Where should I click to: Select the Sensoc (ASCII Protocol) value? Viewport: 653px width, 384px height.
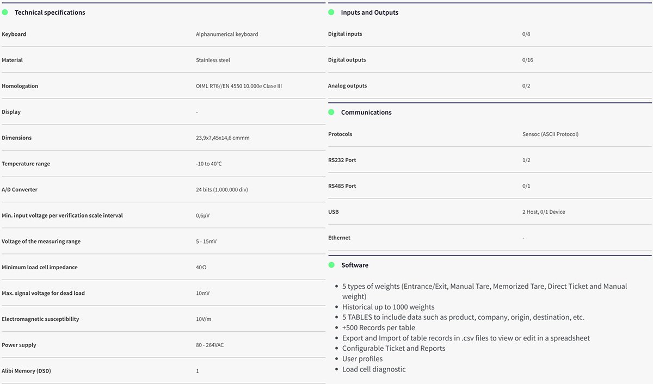[550, 134]
